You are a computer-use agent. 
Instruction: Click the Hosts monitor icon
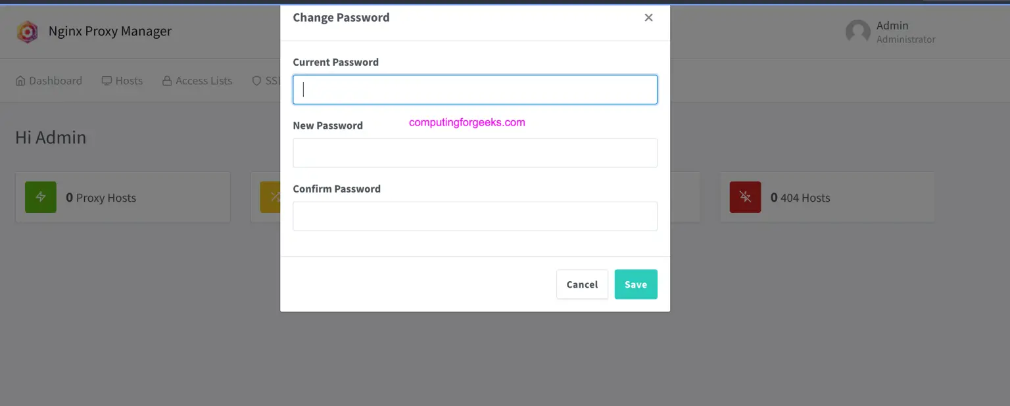click(x=106, y=80)
